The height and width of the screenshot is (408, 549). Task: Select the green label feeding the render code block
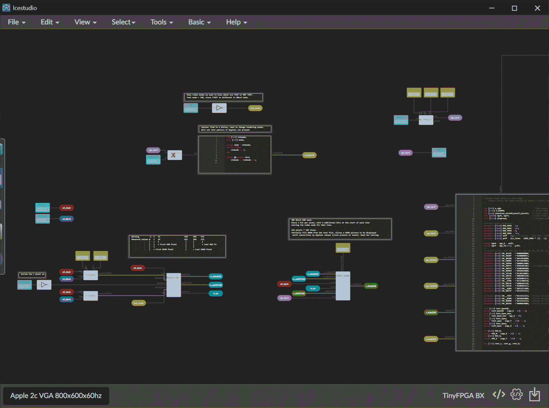pyautogui.click(x=431, y=313)
